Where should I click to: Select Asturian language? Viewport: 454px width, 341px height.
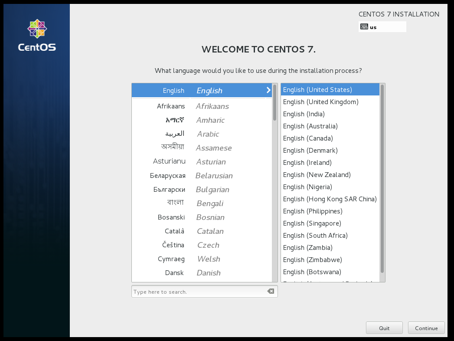(x=202, y=162)
